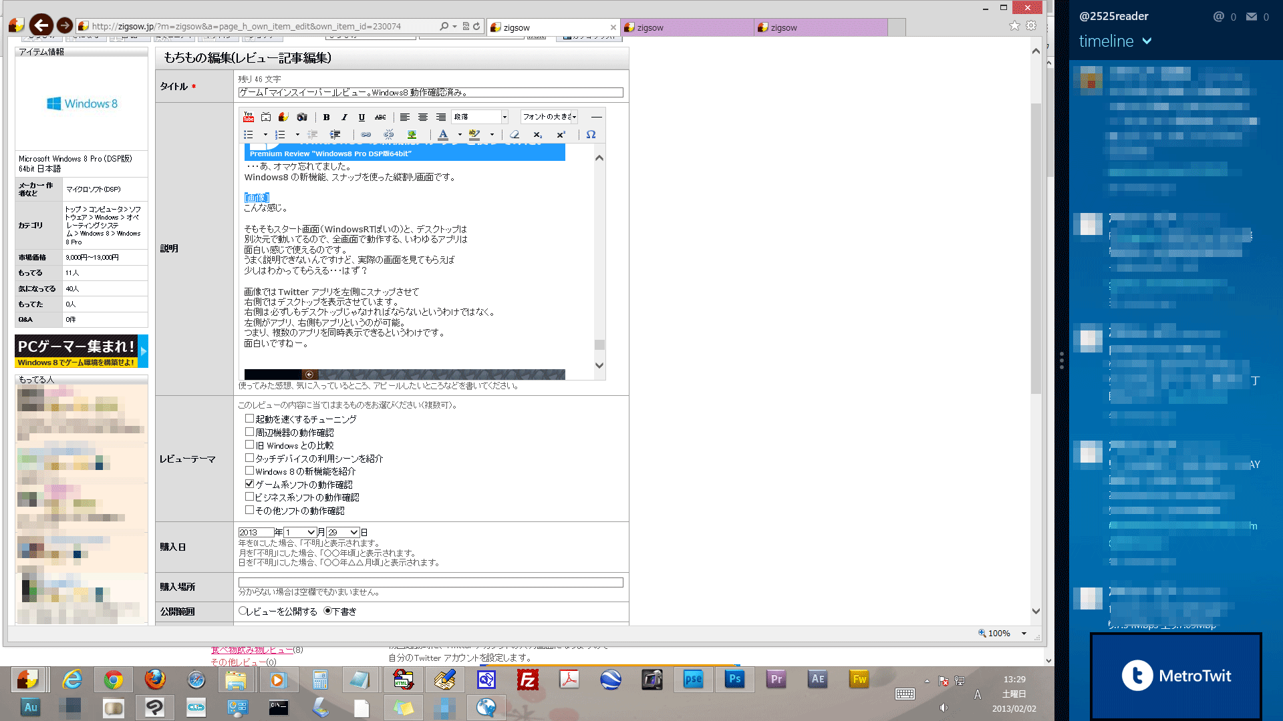Image resolution: width=1283 pixels, height=721 pixels.
Task: Insert a YouTube video in the editor
Action: click(x=249, y=117)
